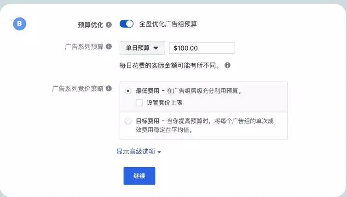The image size is (347, 197).
Task: Click the 广告系列预算 label text
Action: point(84,47)
